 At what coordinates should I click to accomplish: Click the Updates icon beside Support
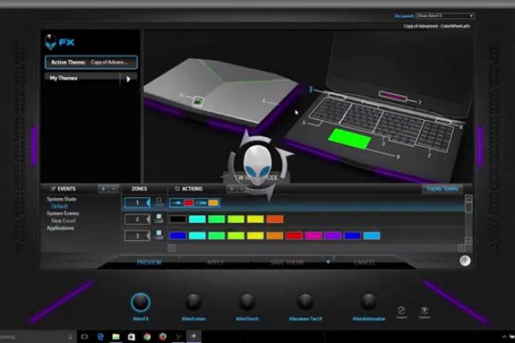424,310
